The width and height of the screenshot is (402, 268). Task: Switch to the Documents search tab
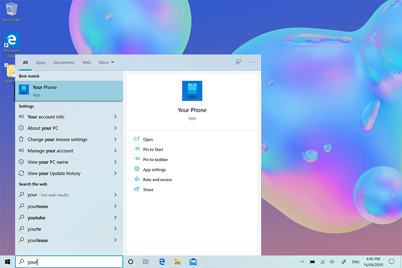tap(64, 62)
